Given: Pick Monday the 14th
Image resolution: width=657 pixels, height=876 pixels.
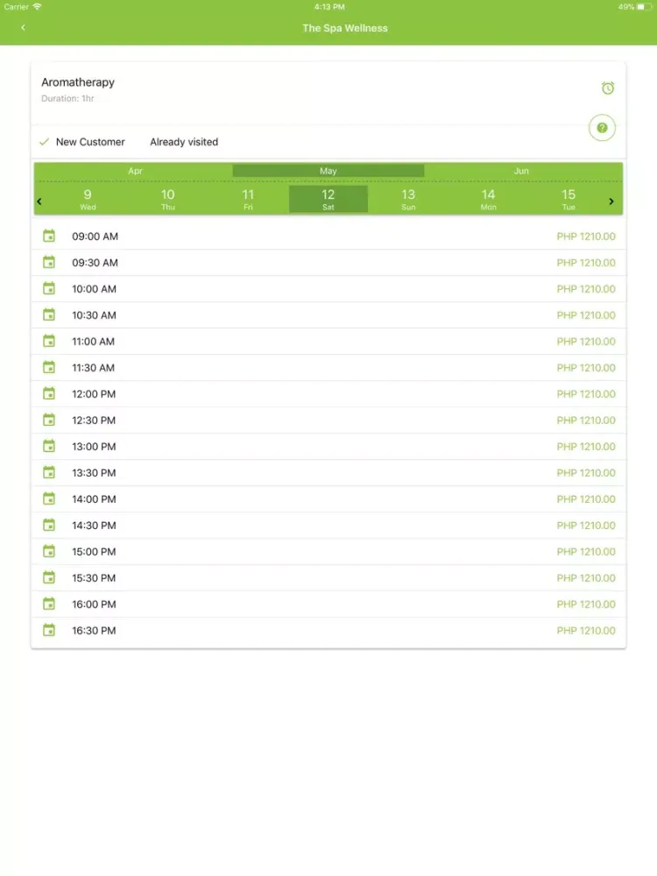Looking at the screenshot, I should [488, 200].
